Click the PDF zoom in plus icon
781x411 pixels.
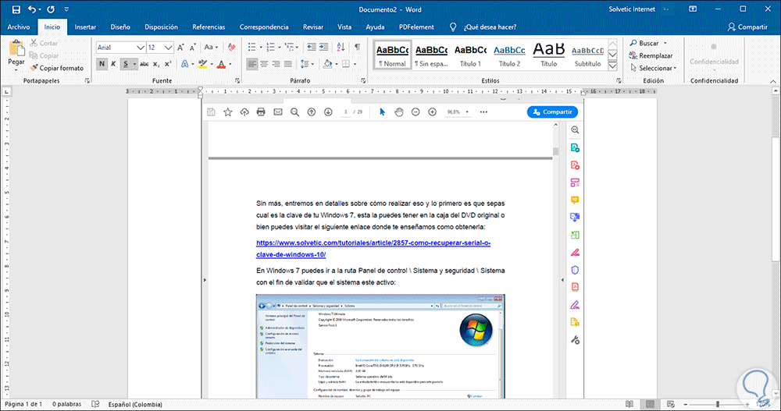point(430,112)
